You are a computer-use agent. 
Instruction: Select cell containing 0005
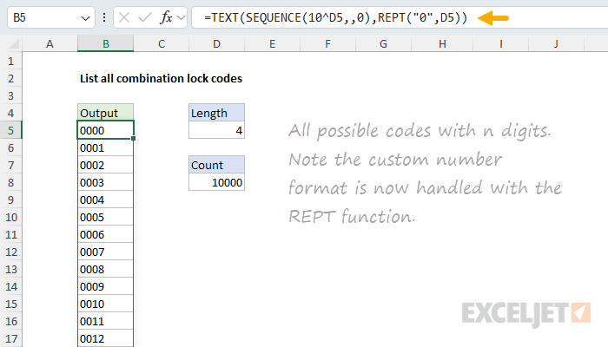click(x=105, y=217)
